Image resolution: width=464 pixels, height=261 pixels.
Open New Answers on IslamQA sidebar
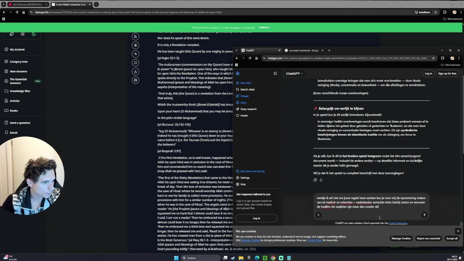[x=16, y=71]
